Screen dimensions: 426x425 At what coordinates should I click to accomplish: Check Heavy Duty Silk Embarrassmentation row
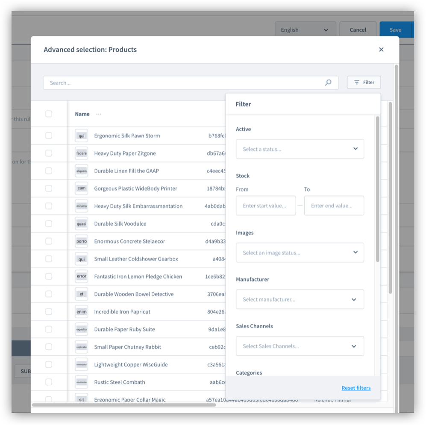pos(49,206)
